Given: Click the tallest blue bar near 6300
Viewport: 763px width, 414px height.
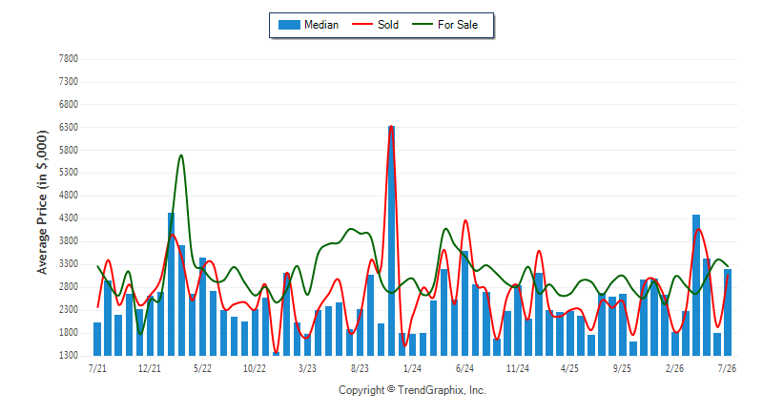Looking at the screenshot, I should coord(392,240).
